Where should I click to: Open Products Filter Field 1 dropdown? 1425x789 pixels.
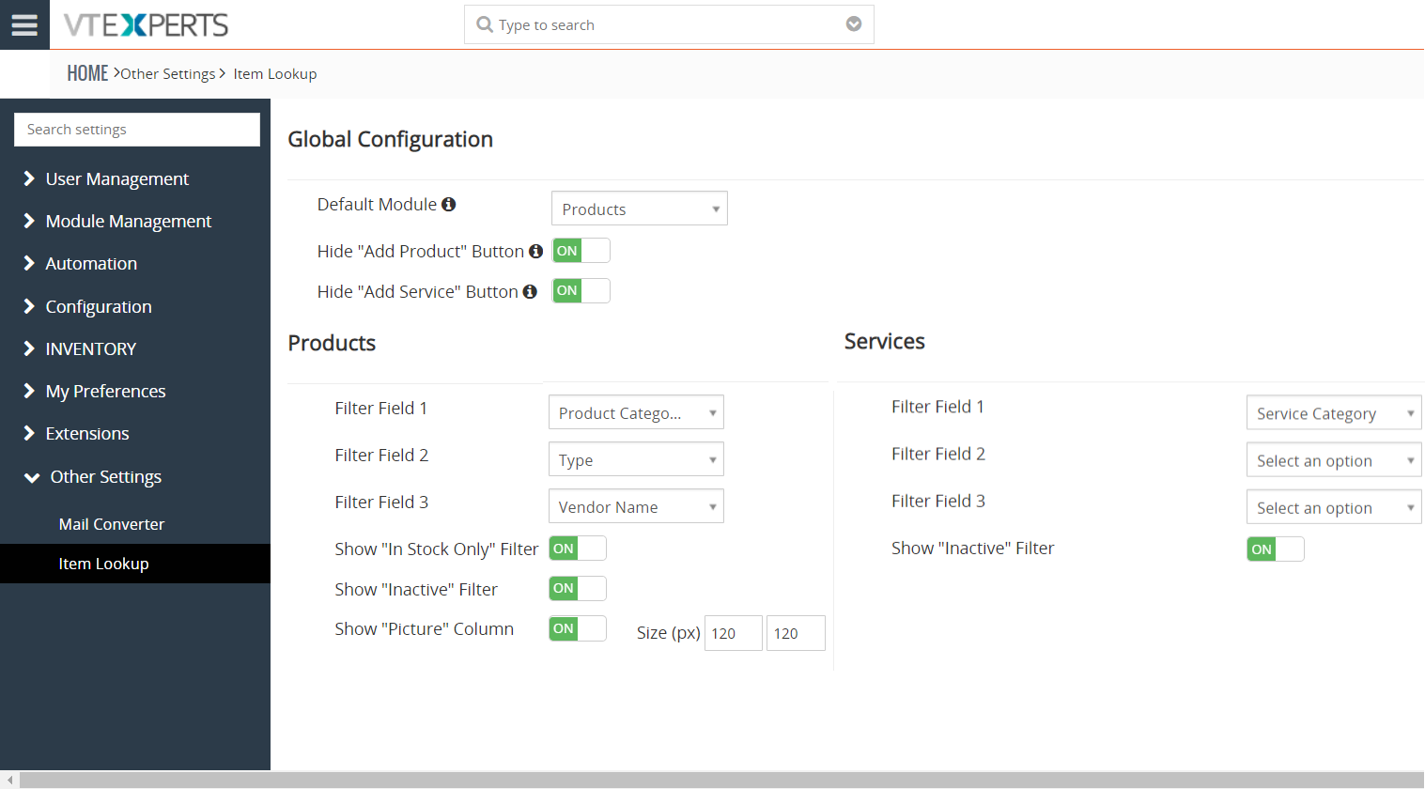636,412
